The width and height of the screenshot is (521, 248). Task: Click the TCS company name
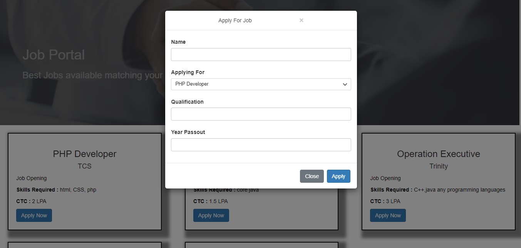(84, 166)
